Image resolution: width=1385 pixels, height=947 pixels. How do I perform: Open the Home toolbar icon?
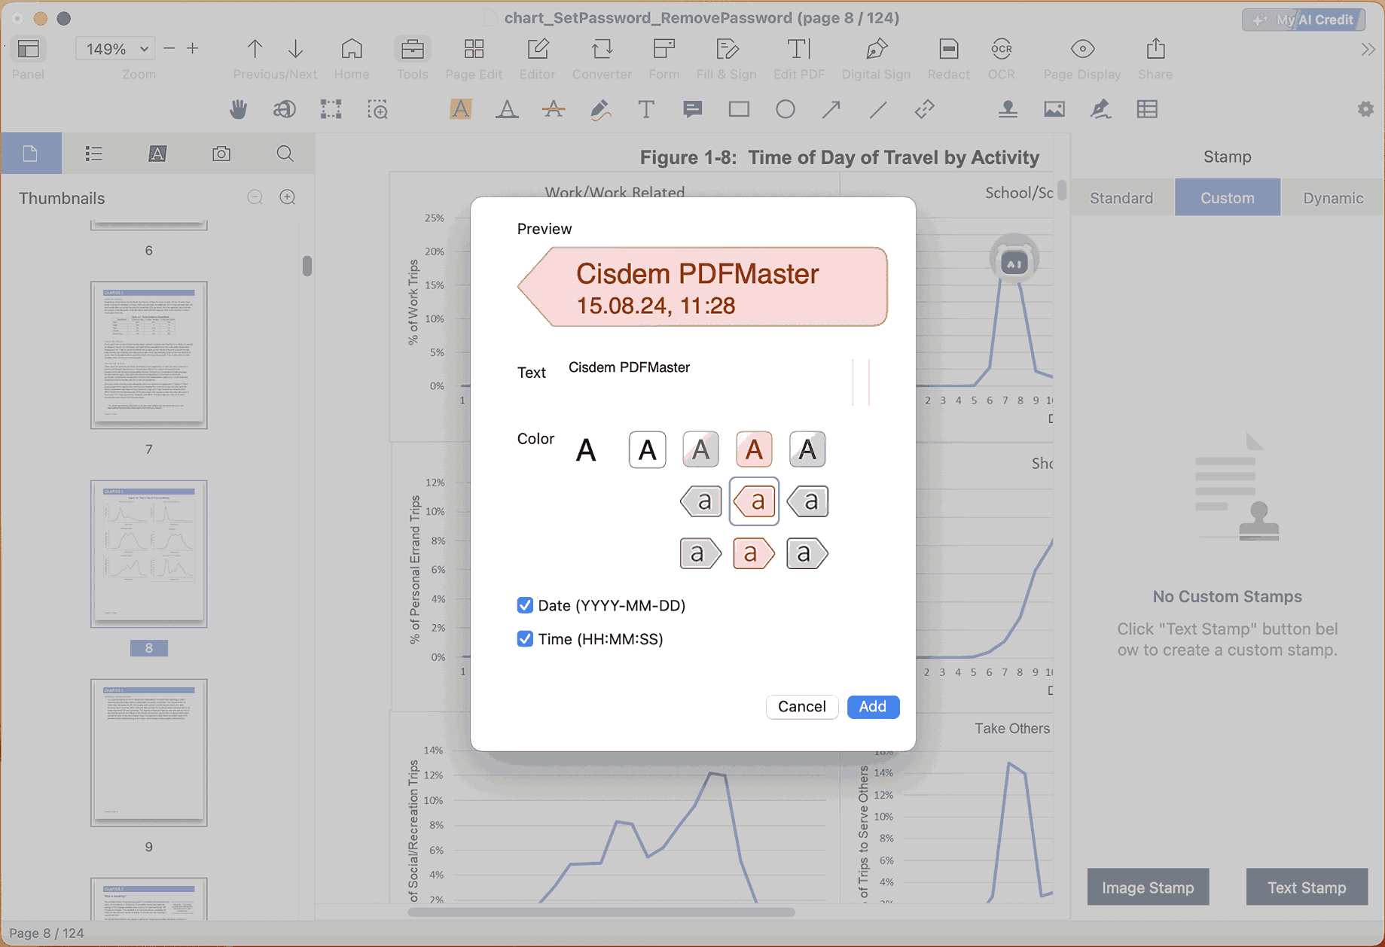click(351, 49)
